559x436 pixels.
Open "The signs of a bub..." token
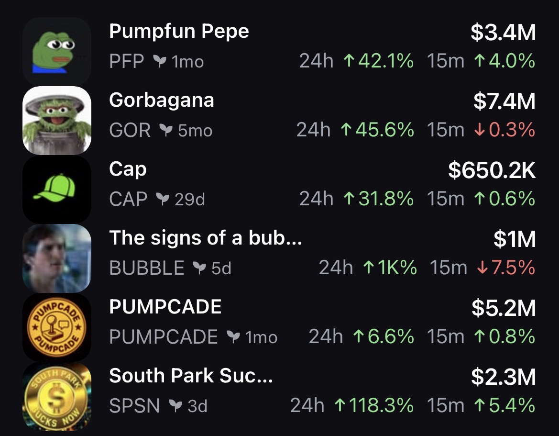tap(205, 238)
